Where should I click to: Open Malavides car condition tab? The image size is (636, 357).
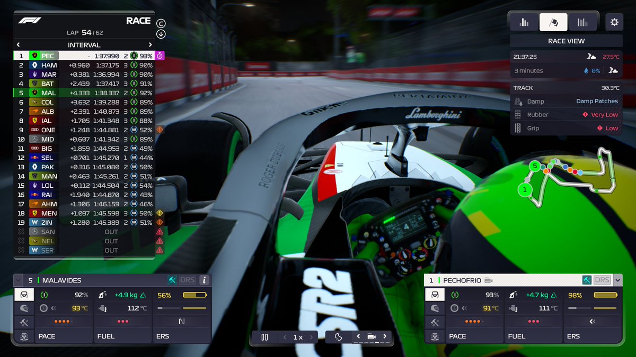pyautogui.click(x=24, y=336)
